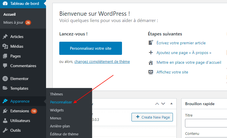Follow the Affichez votre site link
The image size is (227, 138).
172,72
